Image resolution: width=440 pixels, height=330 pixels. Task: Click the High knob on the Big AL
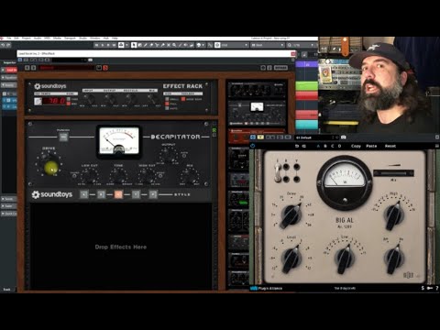click(393, 215)
